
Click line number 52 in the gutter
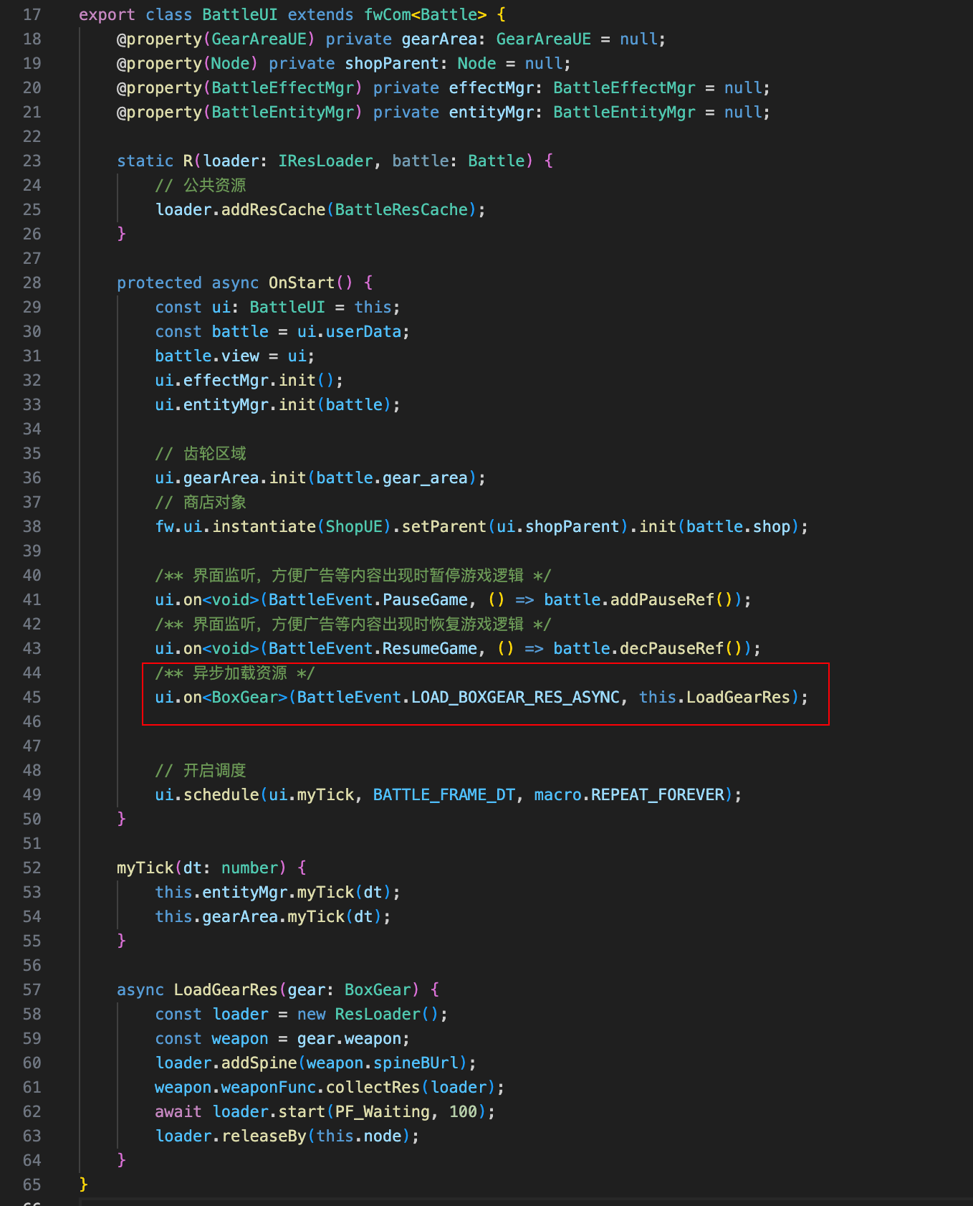32,868
